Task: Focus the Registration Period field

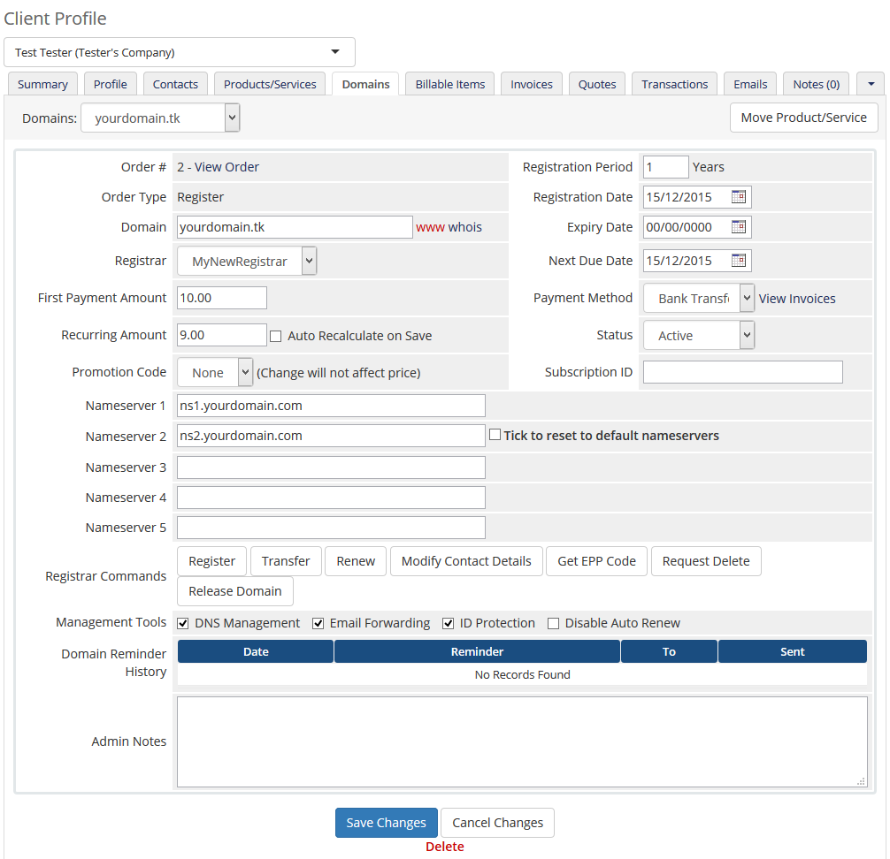Action: point(666,167)
